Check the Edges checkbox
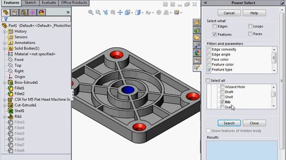 (x=214, y=26)
